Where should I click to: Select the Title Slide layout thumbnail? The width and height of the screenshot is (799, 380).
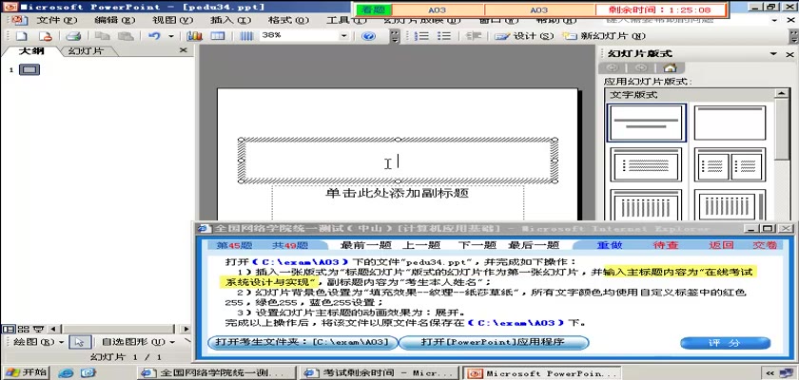pos(646,123)
